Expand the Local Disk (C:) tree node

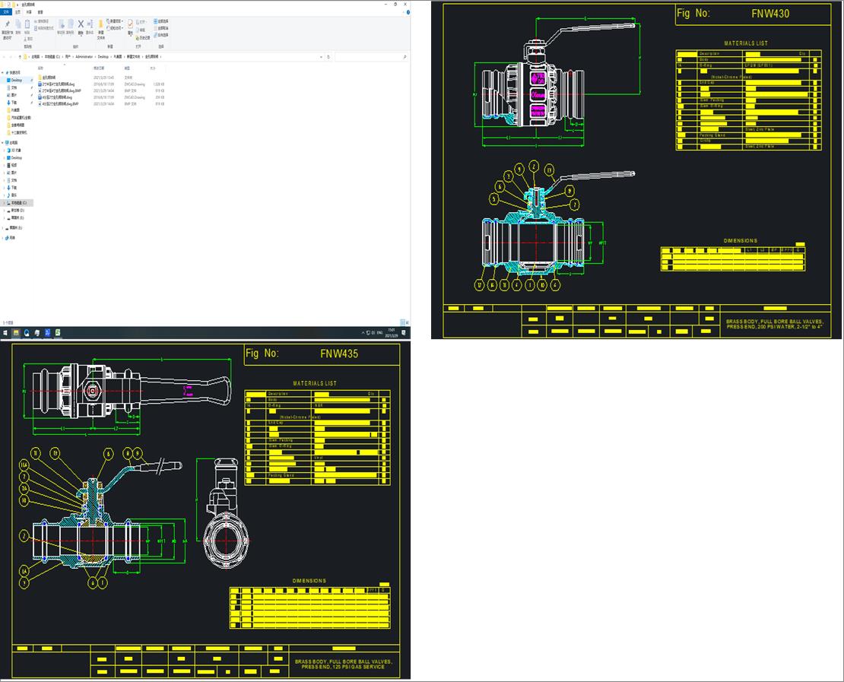pyautogui.click(x=5, y=203)
